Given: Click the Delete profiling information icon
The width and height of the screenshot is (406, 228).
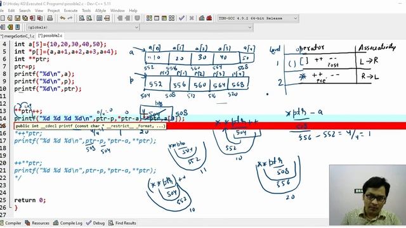Looking at the screenshot, I should (x=209, y=18).
